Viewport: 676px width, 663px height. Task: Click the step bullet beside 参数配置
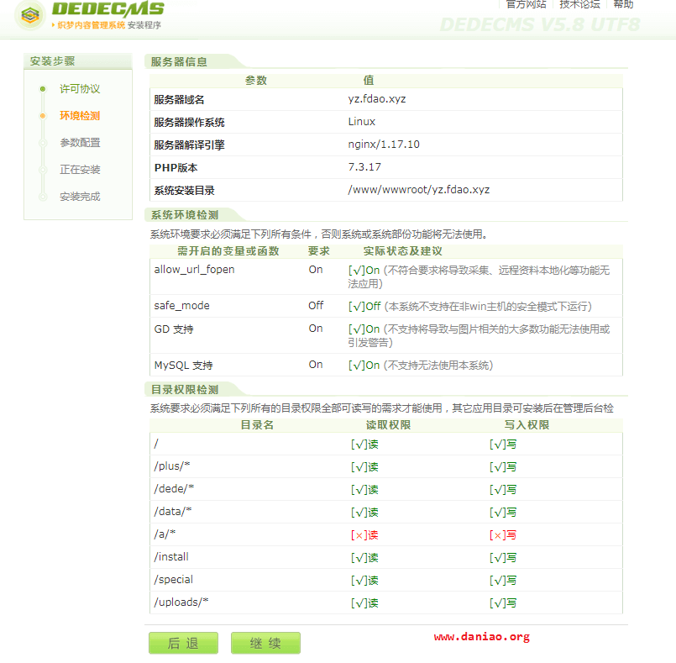point(43,143)
